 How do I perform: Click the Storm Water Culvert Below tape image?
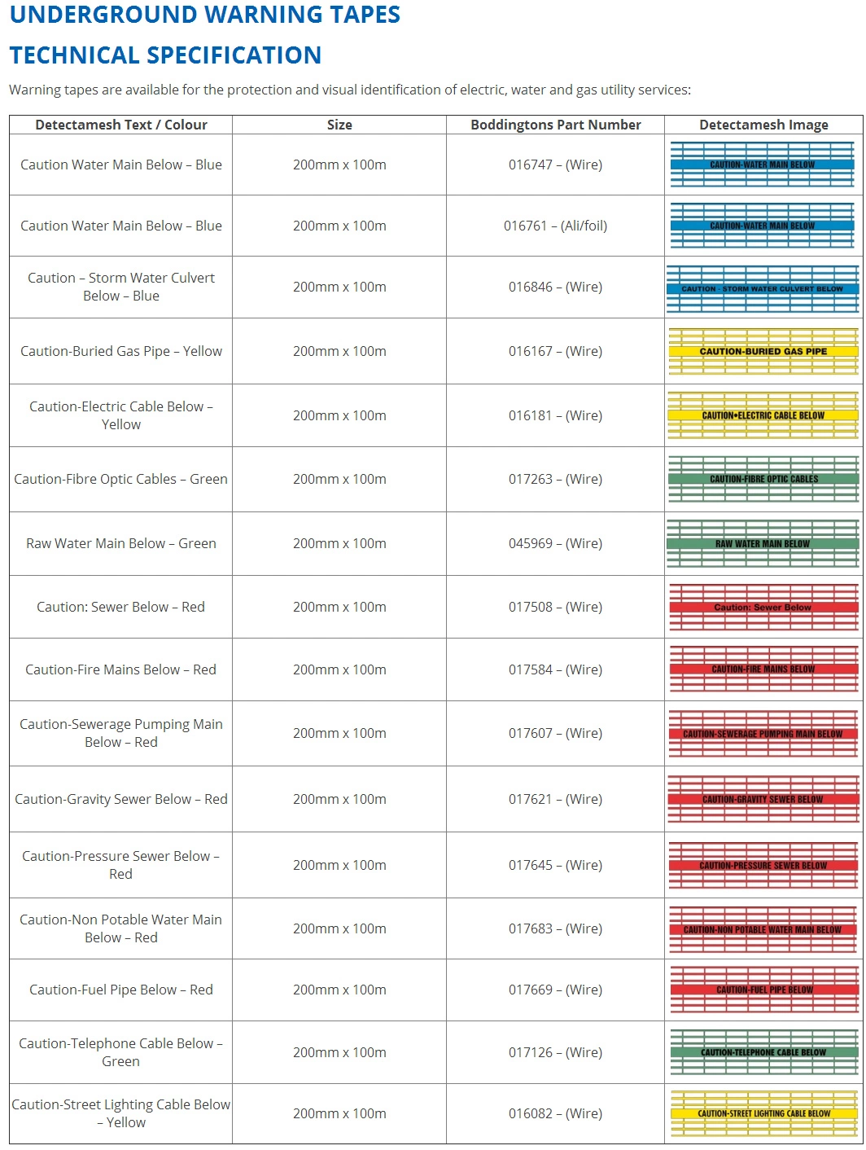[x=763, y=287]
